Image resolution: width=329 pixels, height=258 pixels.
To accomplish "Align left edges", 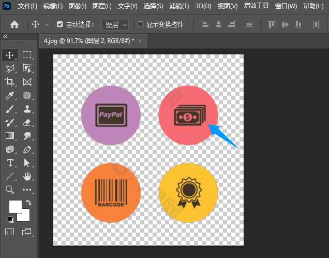I will pos(205,24).
